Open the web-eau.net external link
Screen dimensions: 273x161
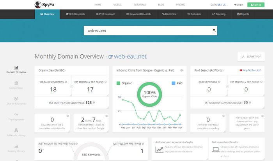(128, 57)
